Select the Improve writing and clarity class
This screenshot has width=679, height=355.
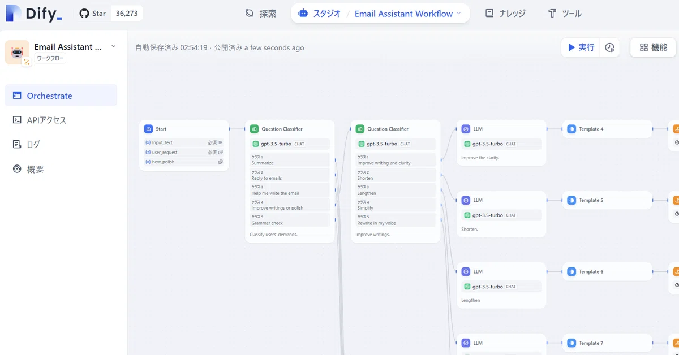point(396,160)
